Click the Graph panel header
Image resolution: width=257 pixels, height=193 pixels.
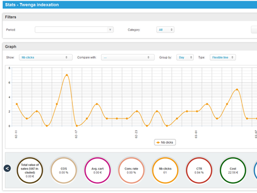tap(130, 47)
